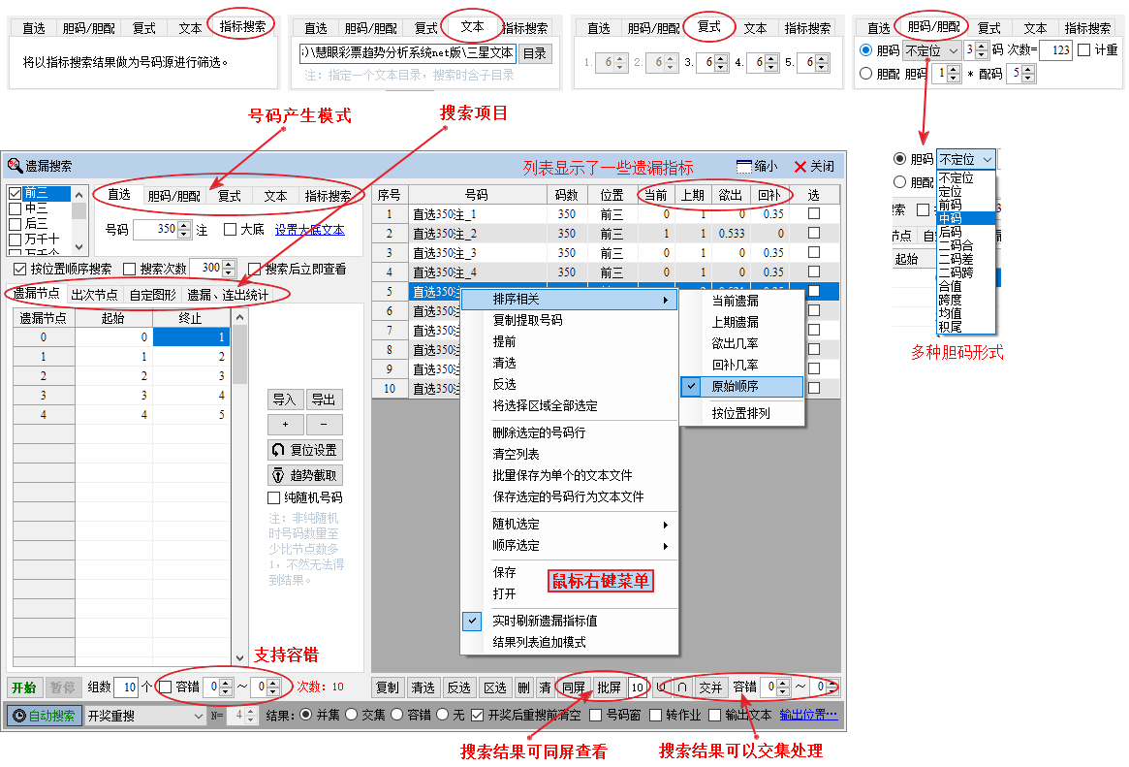This screenshot has height=767, width=1129.
Task: Click the plus button to add node
Action: [x=285, y=425]
